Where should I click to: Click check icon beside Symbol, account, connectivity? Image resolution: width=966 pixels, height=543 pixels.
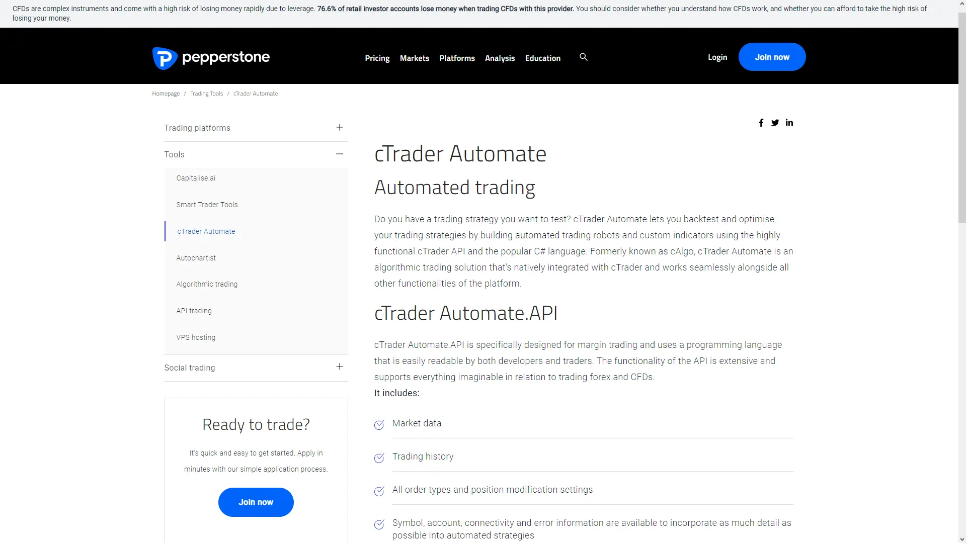tap(379, 524)
